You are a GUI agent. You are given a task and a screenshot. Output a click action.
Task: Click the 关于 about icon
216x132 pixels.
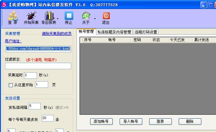click(x=86, y=18)
